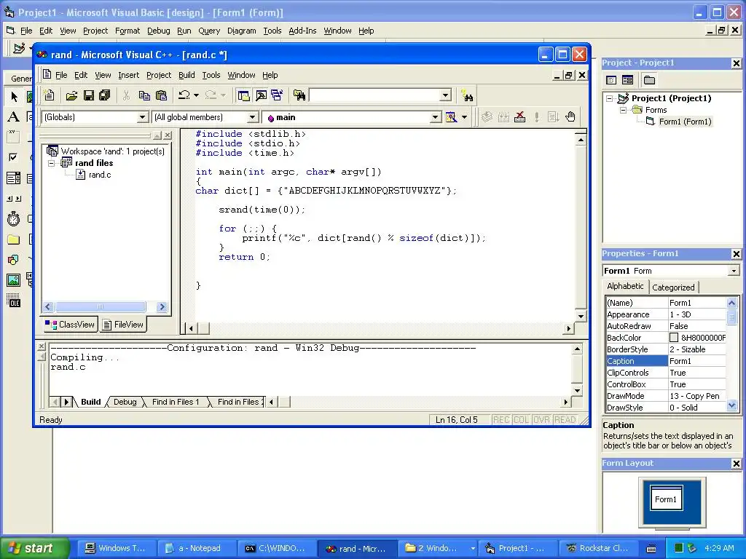Click the Open file icon in Visual C++ toolbar
This screenshot has width=746, height=559.
[71, 95]
